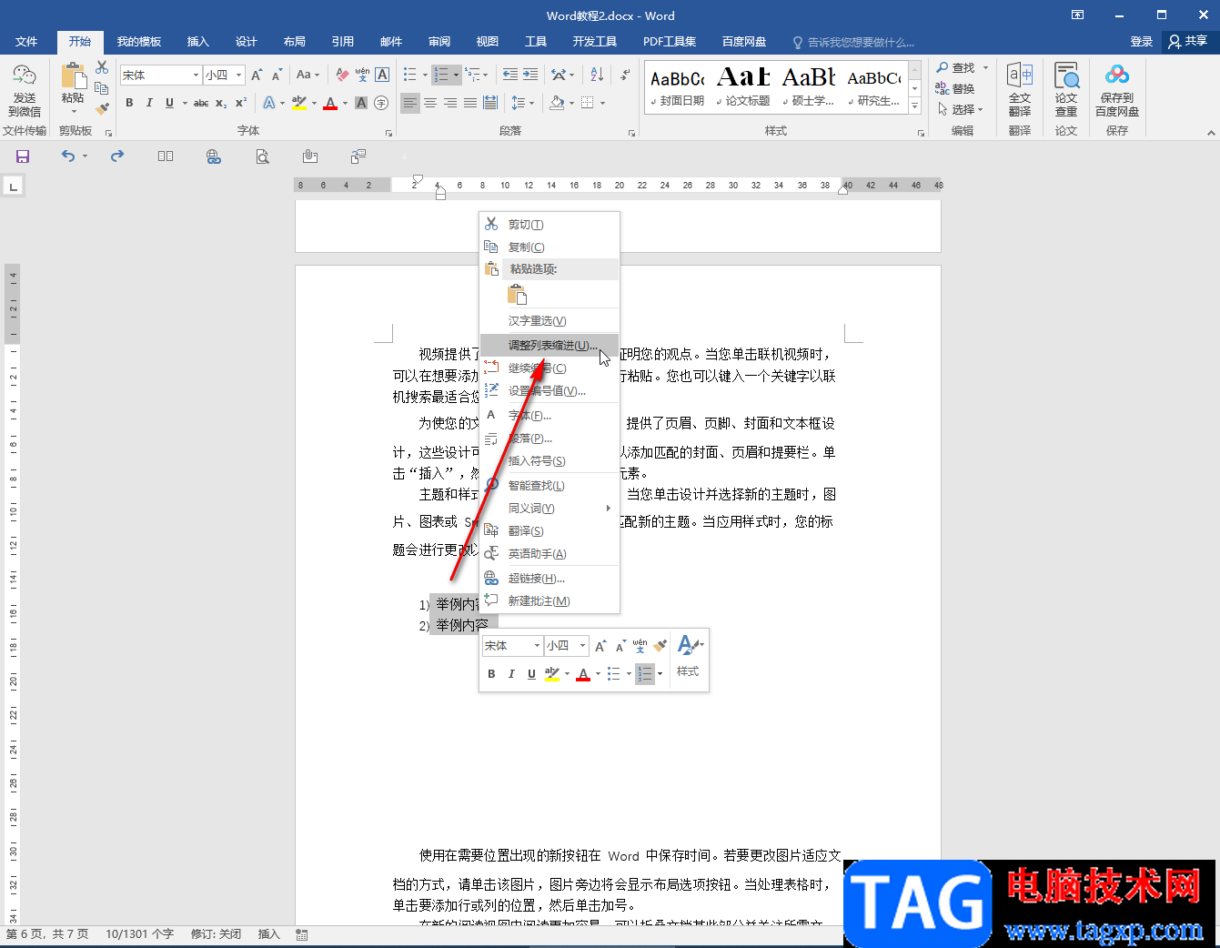Click the Paper Check icon

[1066, 89]
